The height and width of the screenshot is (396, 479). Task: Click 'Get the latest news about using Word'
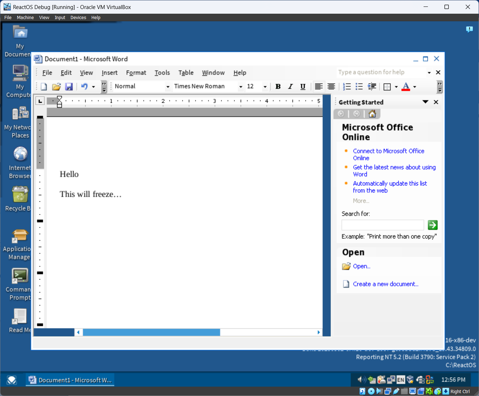coord(394,170)
